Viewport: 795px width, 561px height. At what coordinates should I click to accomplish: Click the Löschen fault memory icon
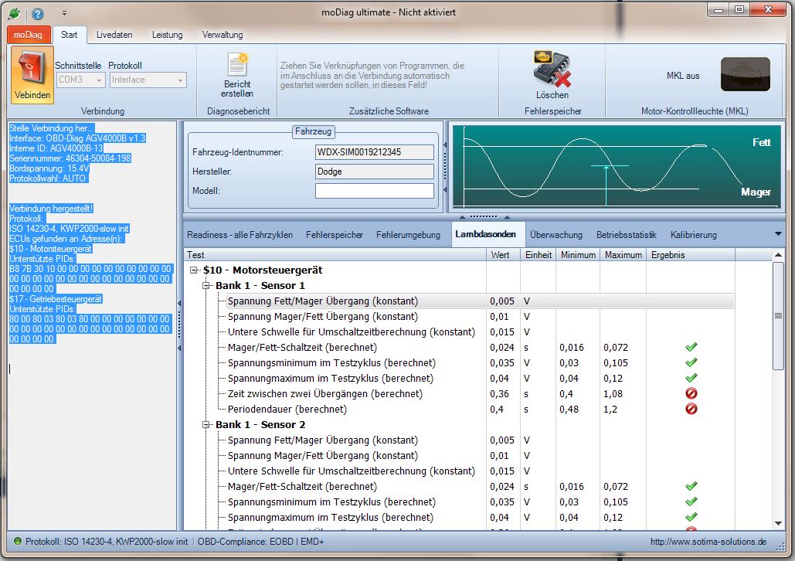(x=552, y=70)
